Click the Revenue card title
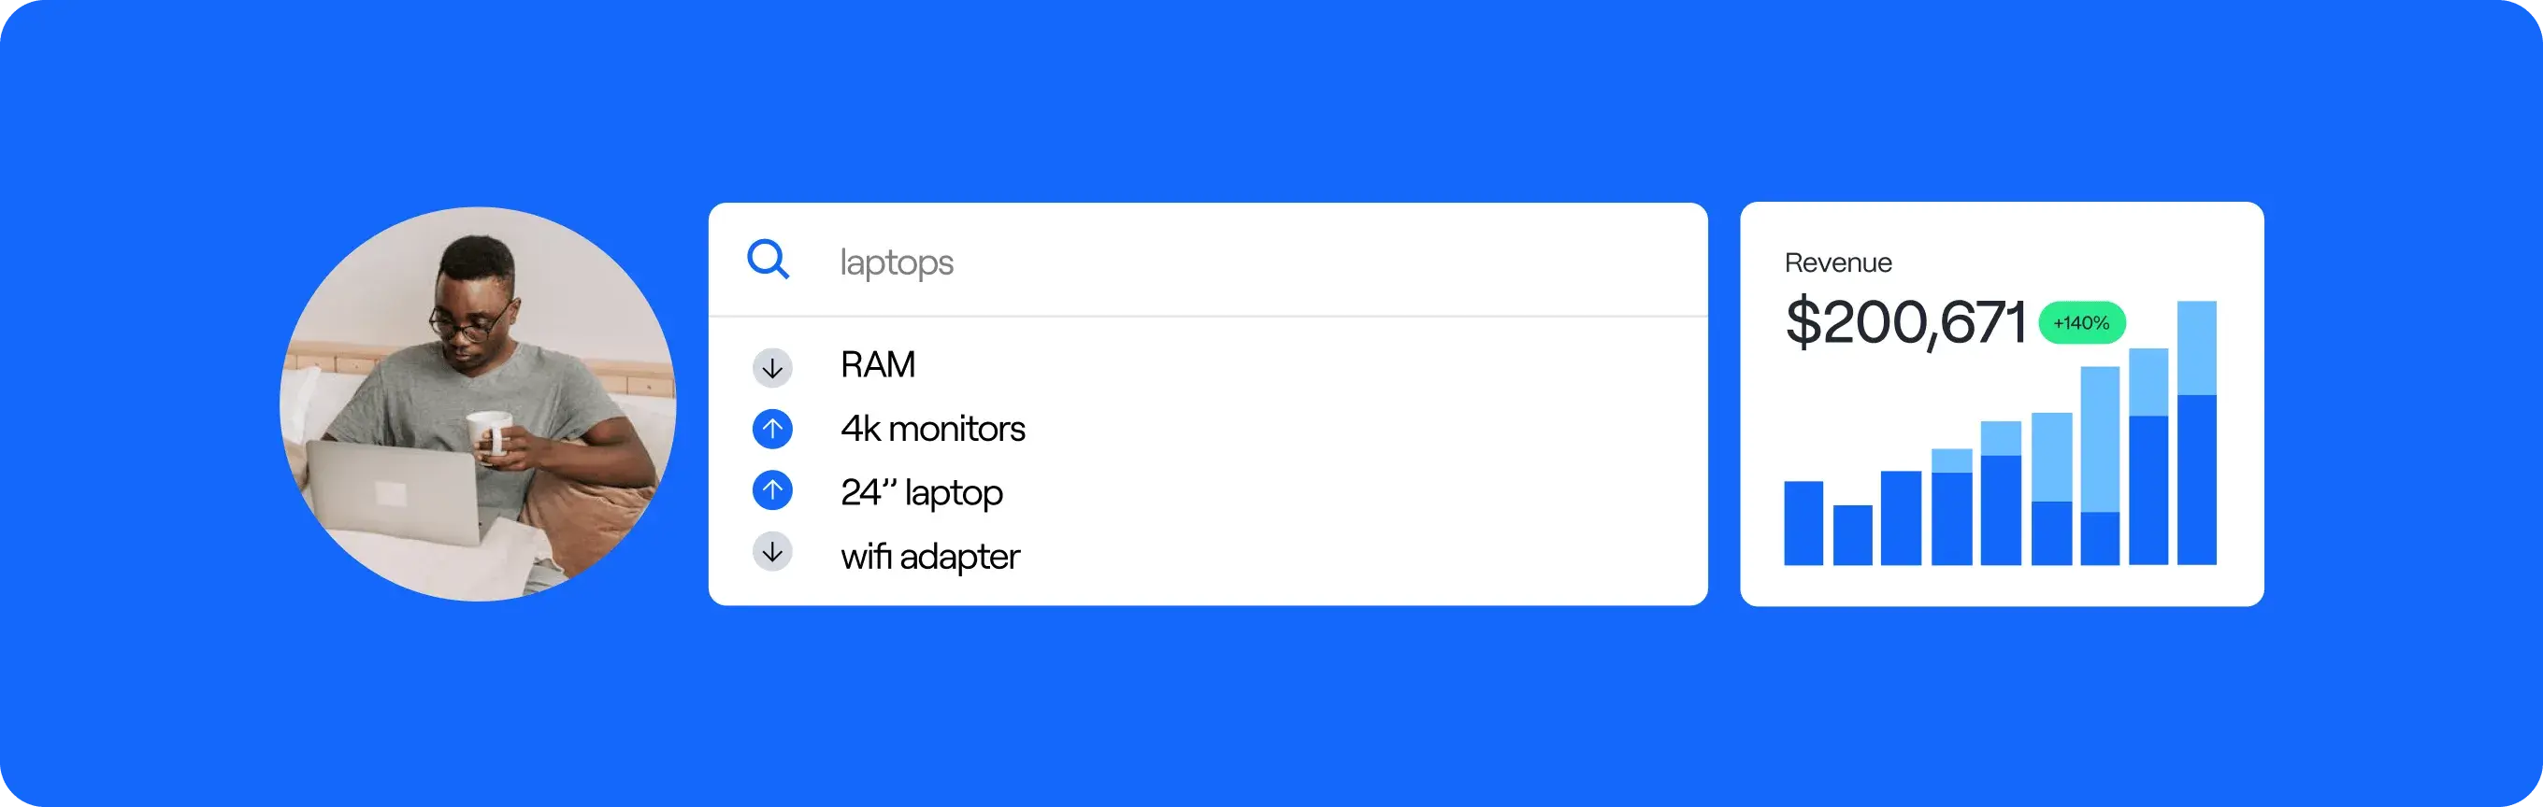 (1838, 262)
